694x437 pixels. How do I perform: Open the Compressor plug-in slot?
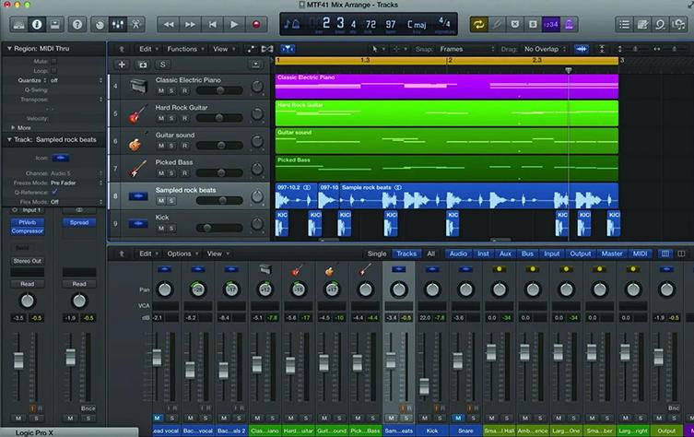[x=28, y=231]
